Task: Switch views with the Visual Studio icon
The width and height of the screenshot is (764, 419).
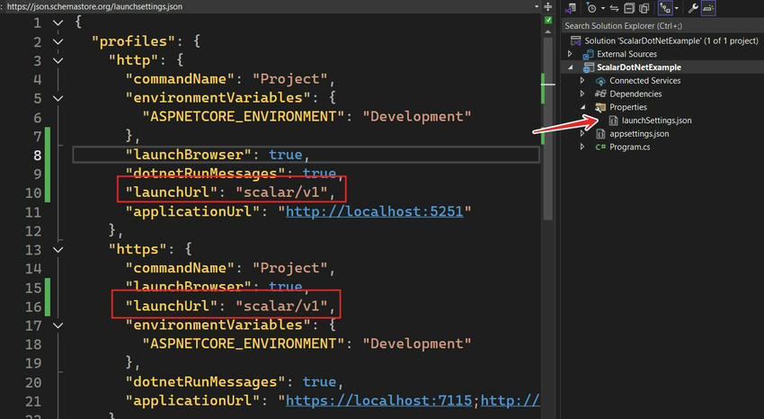Action: coord(573,7)
